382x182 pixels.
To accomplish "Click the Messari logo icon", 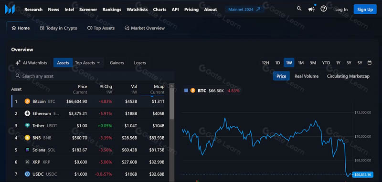I will 10,9.
